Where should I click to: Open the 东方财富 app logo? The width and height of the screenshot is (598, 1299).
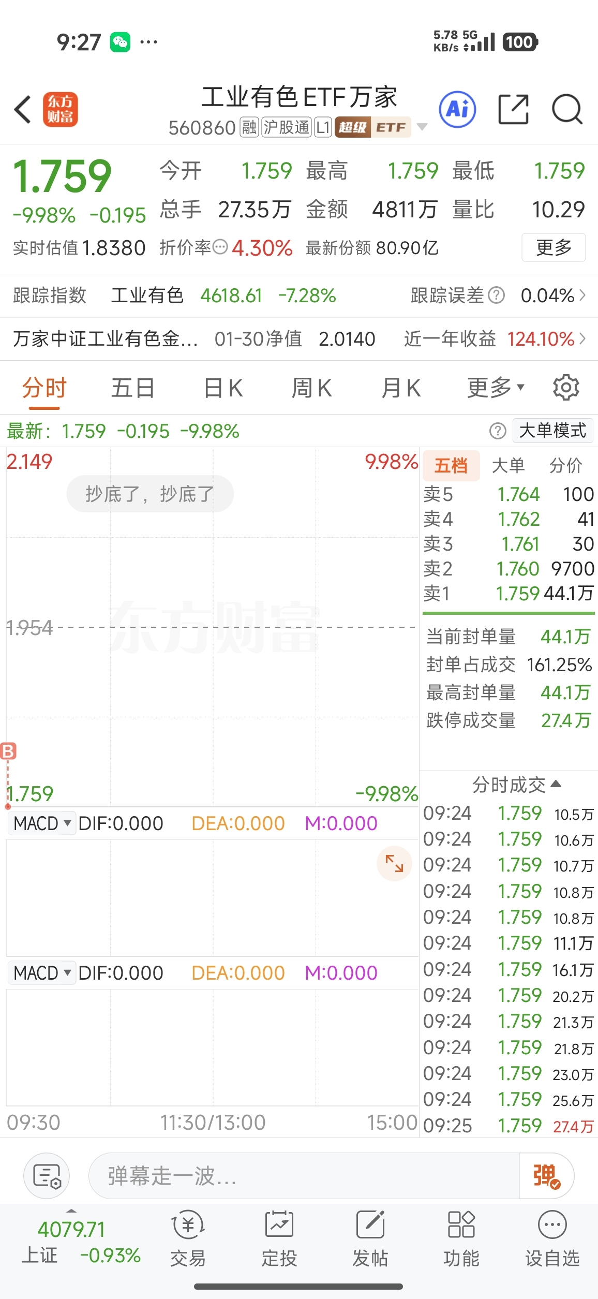click(x=61, y=110)
